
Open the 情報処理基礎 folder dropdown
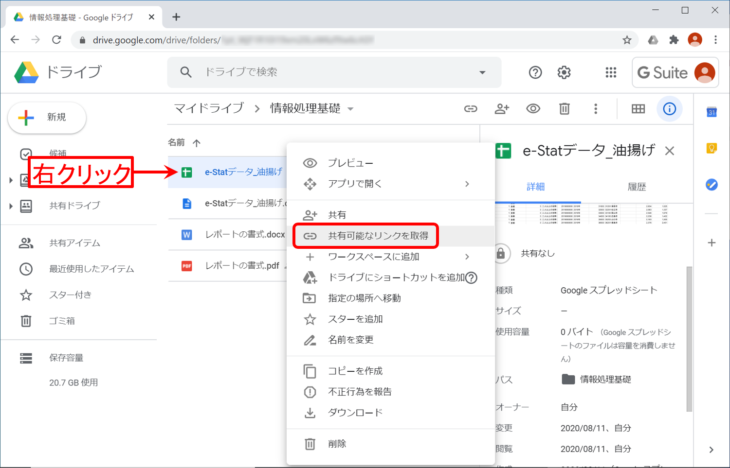coord(350,109)
